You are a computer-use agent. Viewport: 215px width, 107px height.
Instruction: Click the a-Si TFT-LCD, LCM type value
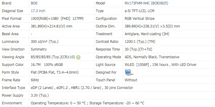(x=139, y=11)
